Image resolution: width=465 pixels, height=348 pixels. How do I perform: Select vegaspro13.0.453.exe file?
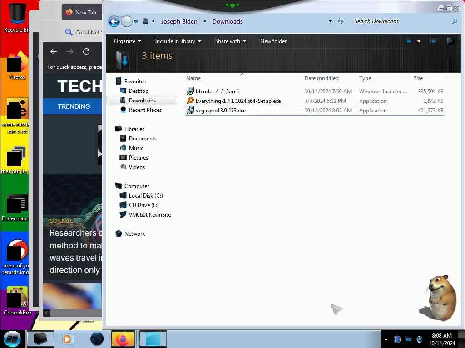(x=221, y=111)
